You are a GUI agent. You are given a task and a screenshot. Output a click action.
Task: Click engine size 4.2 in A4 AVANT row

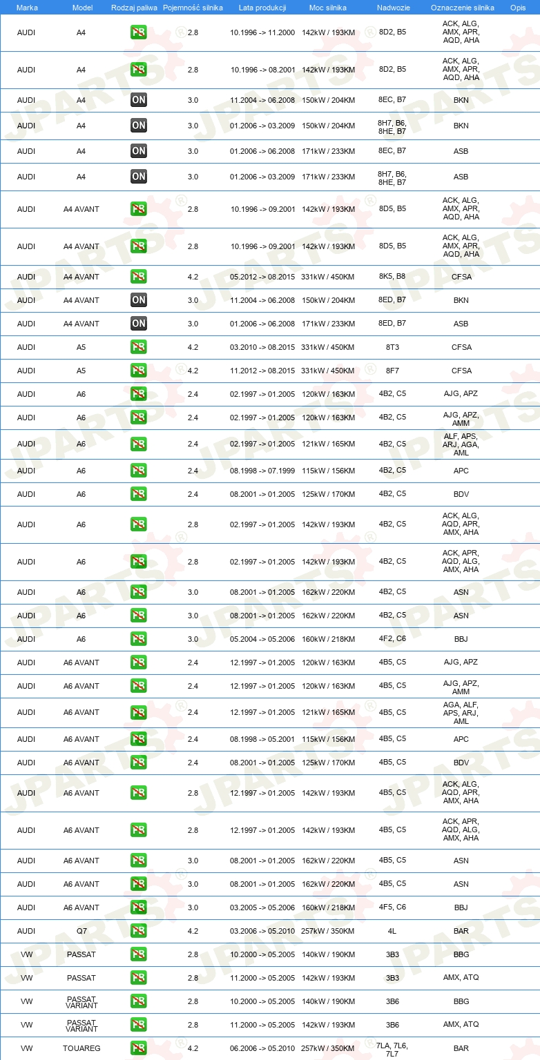click(193, 277)
